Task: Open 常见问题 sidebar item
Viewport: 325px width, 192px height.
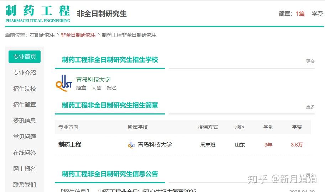Action: tap(25, 137)
